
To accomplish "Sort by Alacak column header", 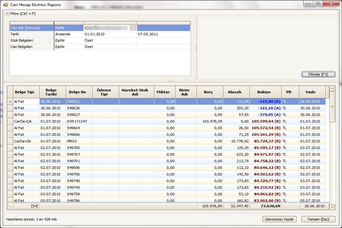I will click(236, 92).
